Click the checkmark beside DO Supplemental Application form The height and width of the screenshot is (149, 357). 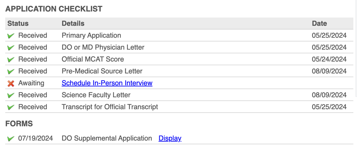coord(11,138)
